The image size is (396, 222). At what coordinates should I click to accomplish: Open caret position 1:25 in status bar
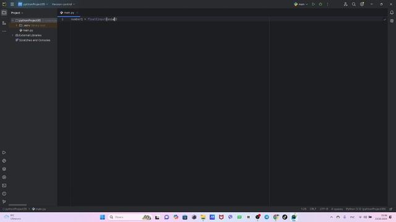pos(303,209)
